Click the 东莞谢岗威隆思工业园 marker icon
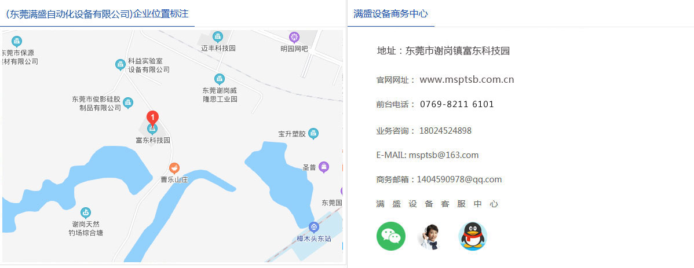Viewport: 694px width, 268px height. [x=219, y=79]
